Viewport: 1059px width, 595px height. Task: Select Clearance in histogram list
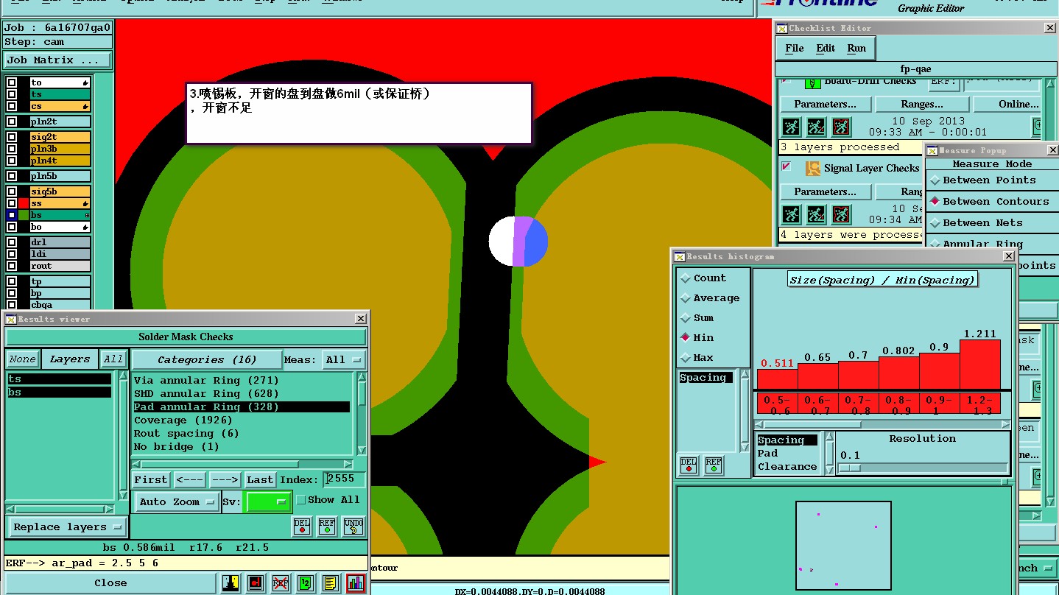787,467
